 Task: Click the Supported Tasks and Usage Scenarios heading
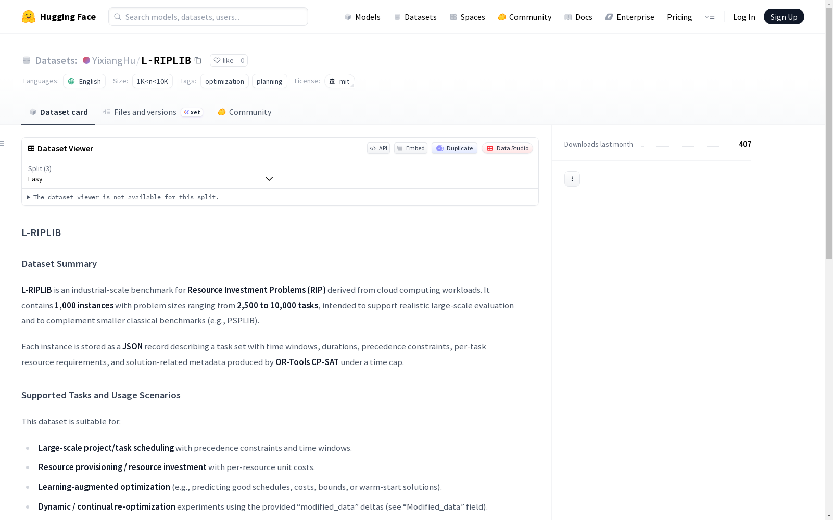point(101,395)
